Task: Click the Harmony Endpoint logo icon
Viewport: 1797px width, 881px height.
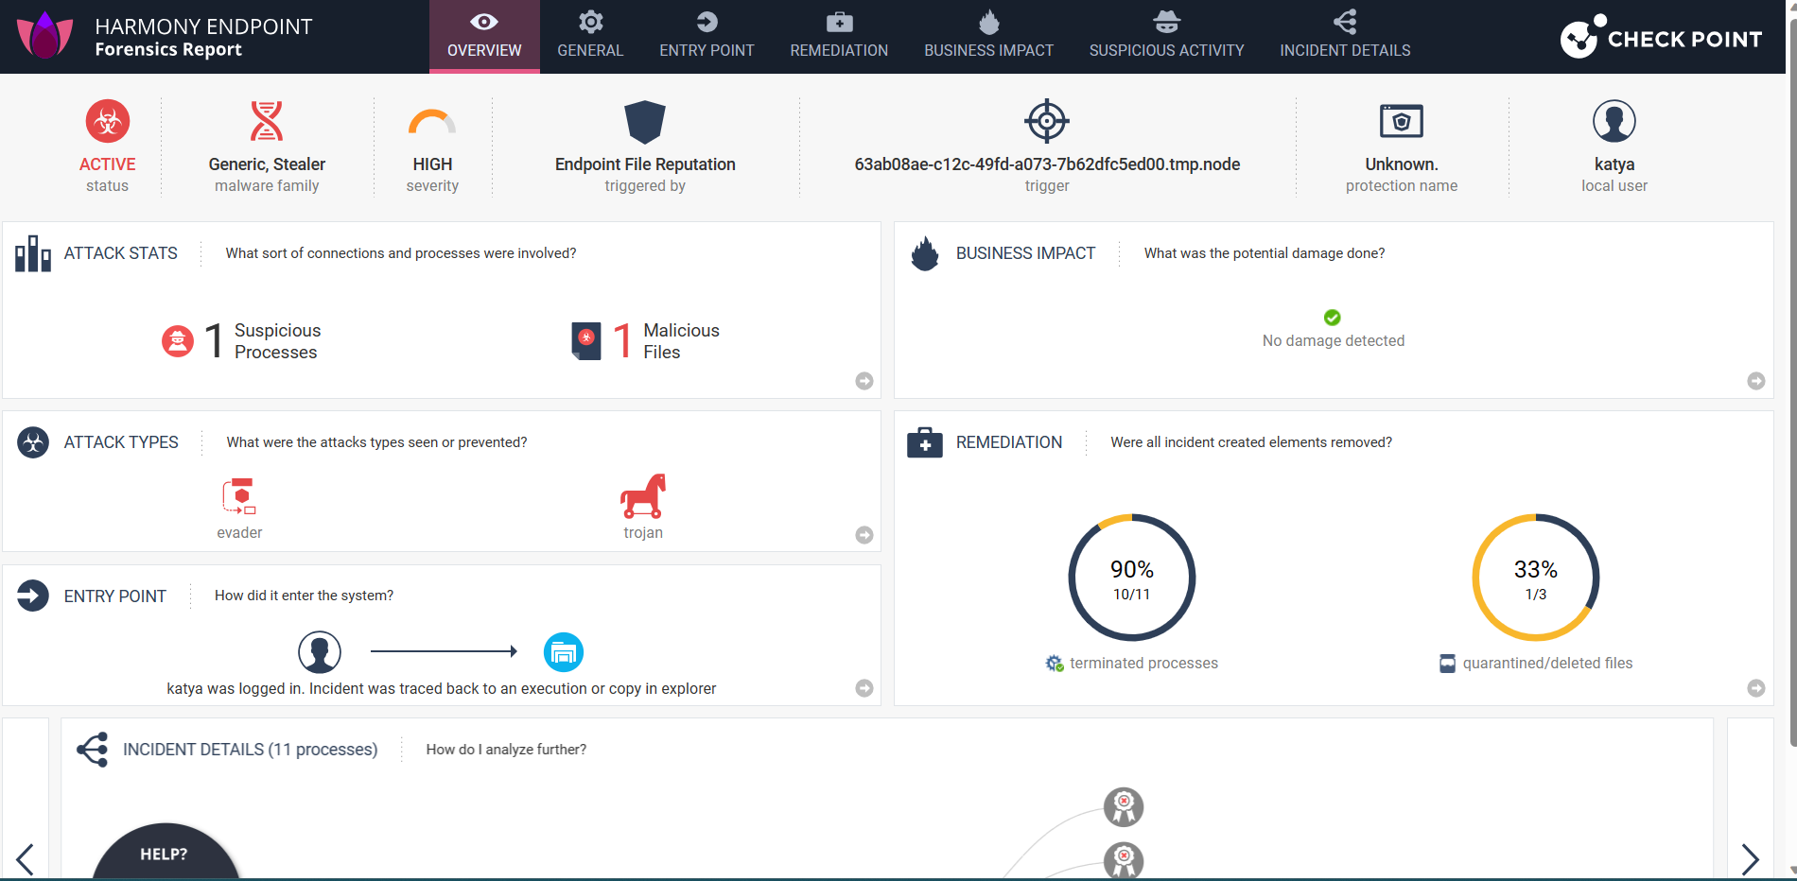Action: click(45, 36)
